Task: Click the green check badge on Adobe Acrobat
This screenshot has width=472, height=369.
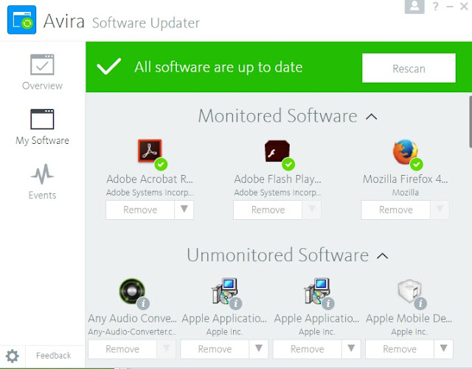Action: coord(161,164)
